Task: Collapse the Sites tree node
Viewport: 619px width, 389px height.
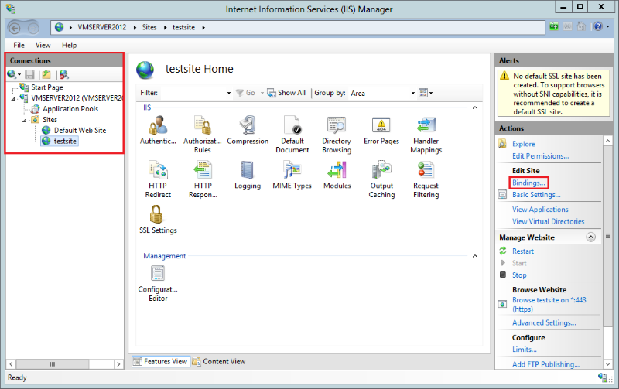Action: coord(25,120)
